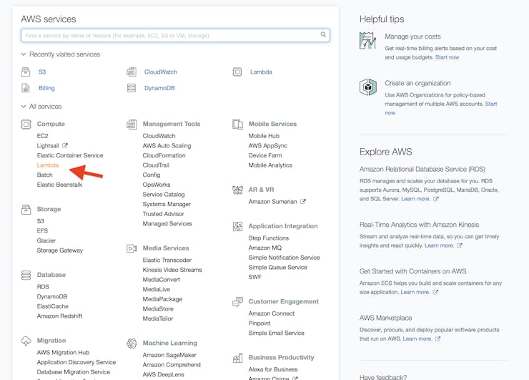Open Elastic Container Service
This screenshot has height=380, width=529.
click(70, 155)
